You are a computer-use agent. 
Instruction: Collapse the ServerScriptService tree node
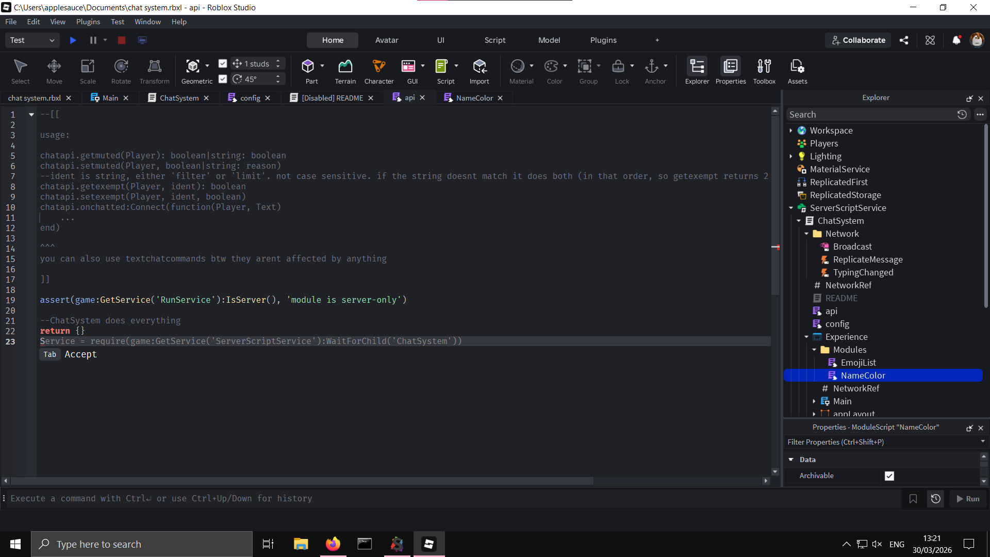point(791,208)
